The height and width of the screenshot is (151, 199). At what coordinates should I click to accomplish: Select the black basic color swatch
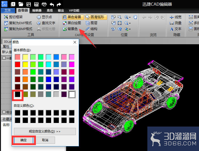click(18, 94)
